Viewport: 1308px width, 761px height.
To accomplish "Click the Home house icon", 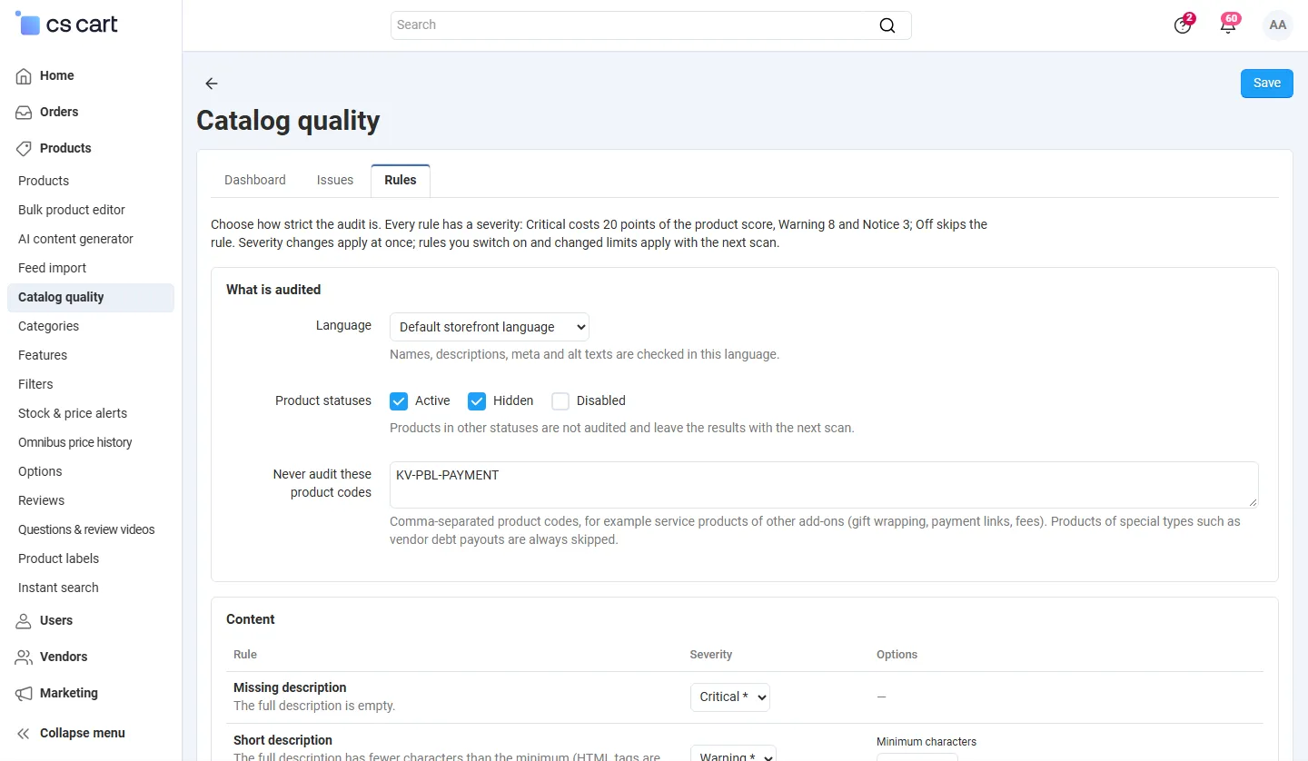I will 25,75.
